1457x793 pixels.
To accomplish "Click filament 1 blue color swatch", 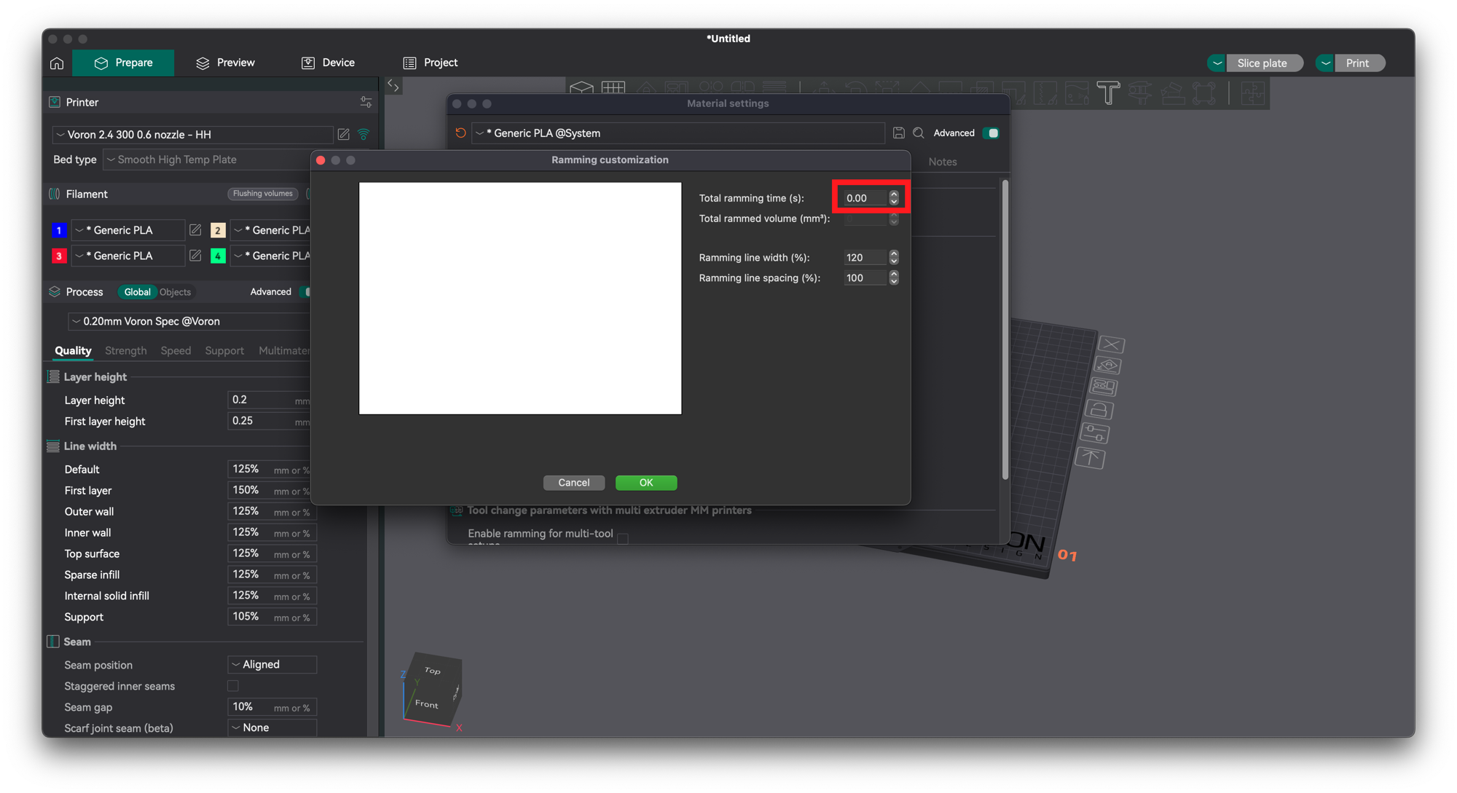I will pyautogui.click(x=59, y=230).
